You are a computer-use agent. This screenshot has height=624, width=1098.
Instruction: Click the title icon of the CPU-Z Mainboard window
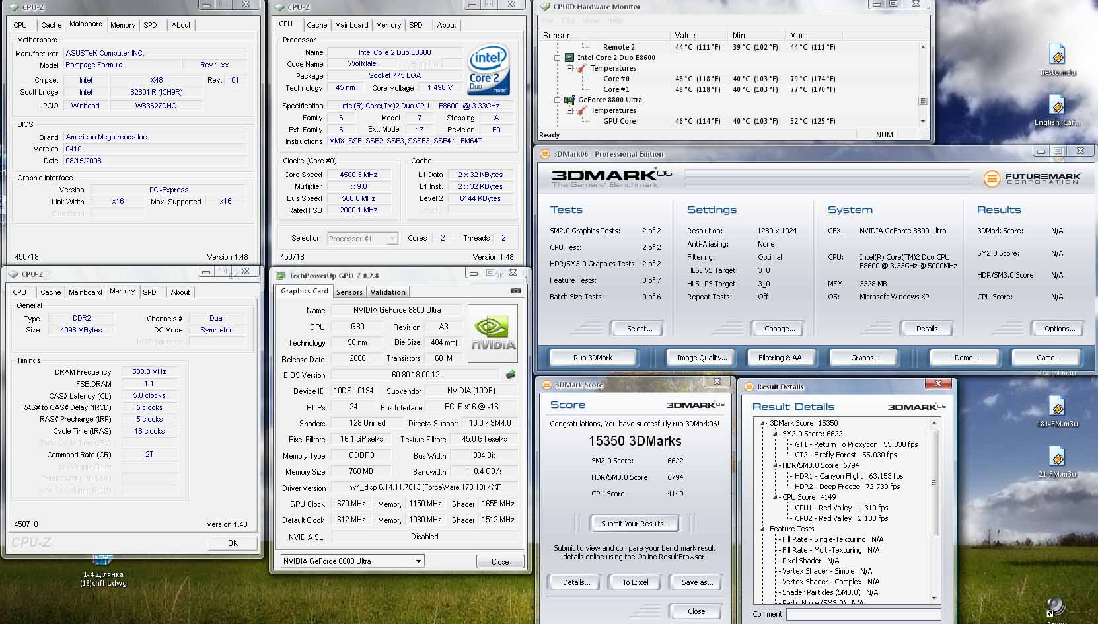(x=15, y=7)
